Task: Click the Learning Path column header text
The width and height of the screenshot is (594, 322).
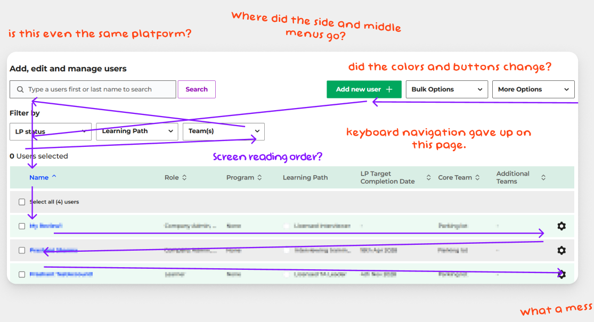Action: (305, 177)
